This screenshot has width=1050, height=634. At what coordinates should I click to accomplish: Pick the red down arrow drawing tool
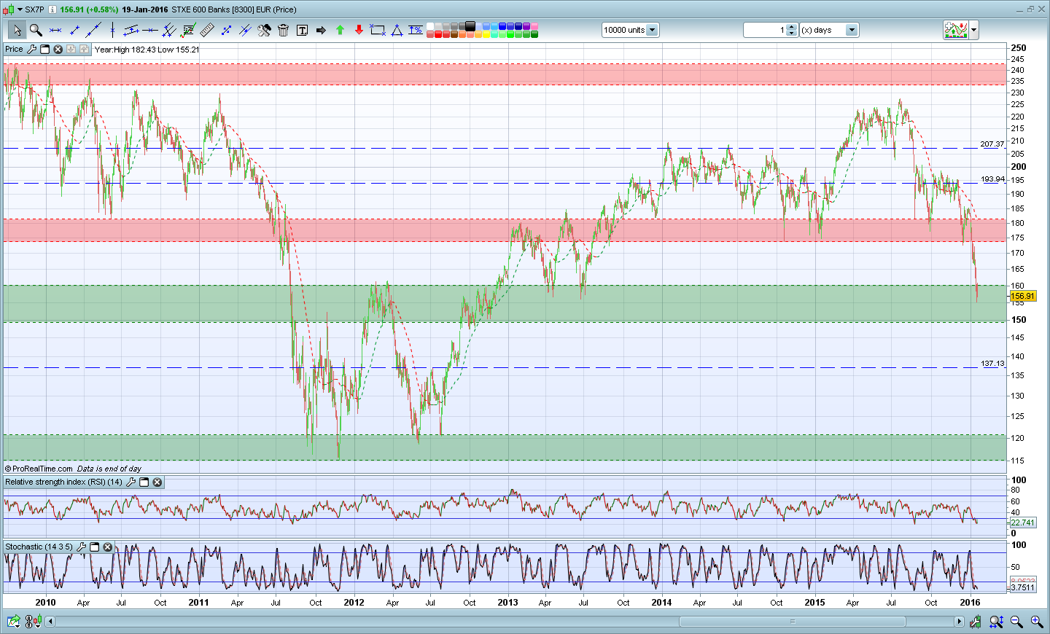359,30
